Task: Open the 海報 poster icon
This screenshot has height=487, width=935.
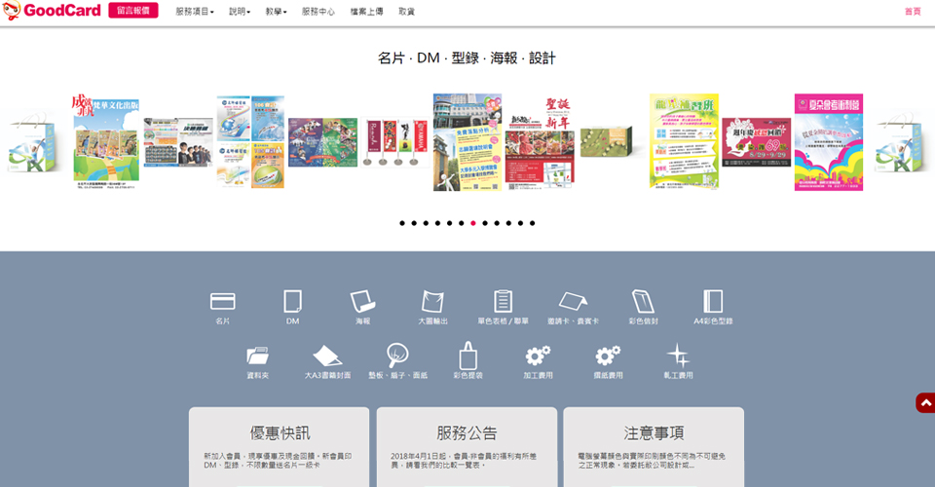Action: tap(362, 302)
